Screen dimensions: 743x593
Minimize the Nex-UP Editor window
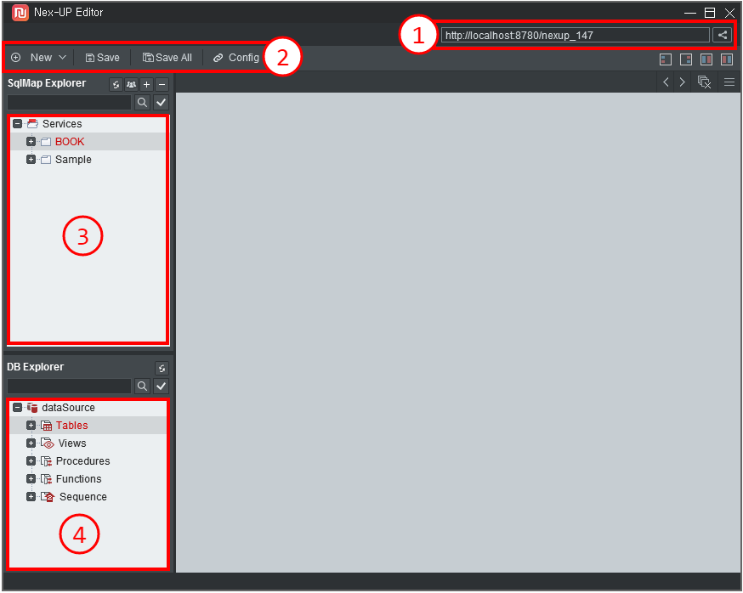point(690,13)
